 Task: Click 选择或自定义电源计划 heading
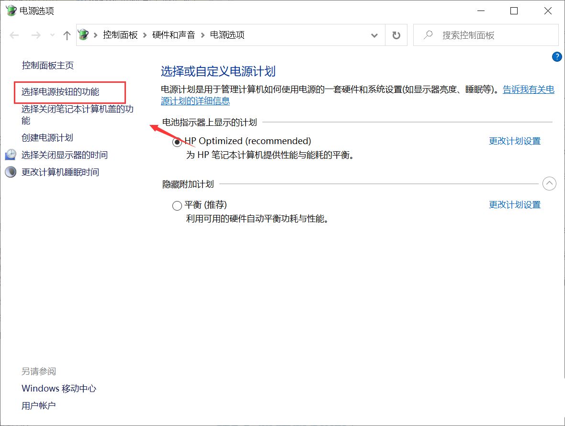[218, 71]
